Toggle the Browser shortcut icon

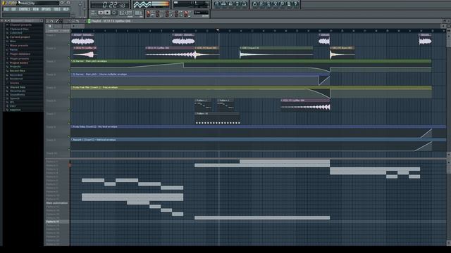(237, 4)
